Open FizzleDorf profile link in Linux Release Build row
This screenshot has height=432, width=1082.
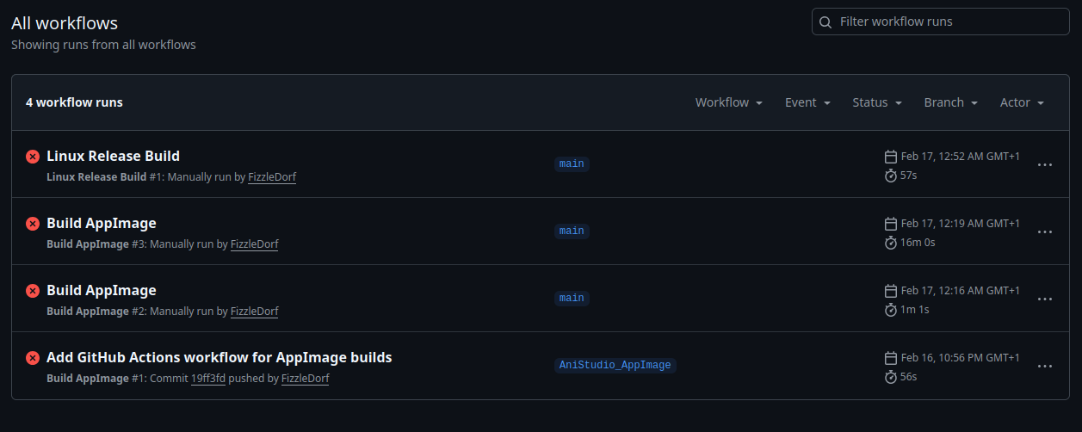(272, 176)
